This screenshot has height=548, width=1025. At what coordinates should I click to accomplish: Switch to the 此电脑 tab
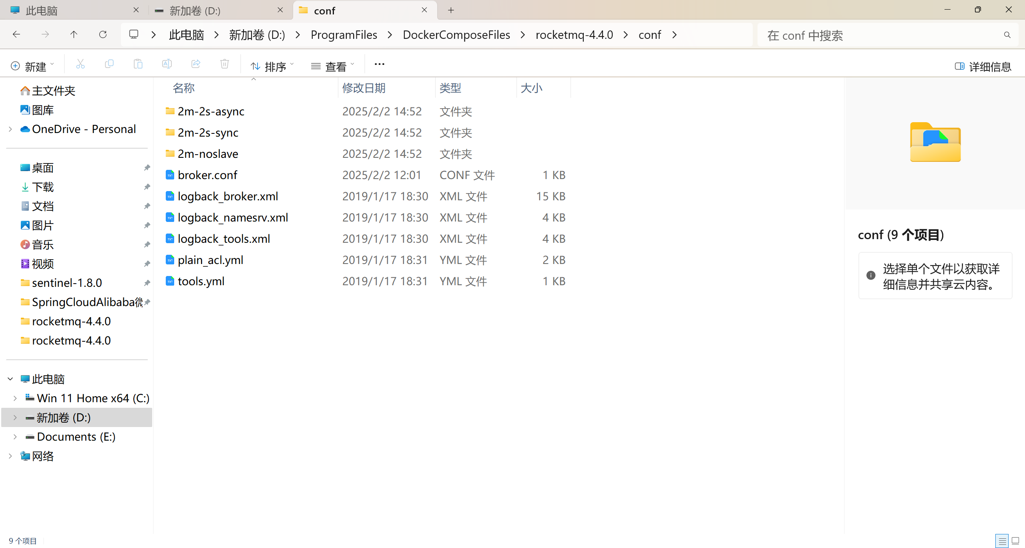tap(42, 11)
